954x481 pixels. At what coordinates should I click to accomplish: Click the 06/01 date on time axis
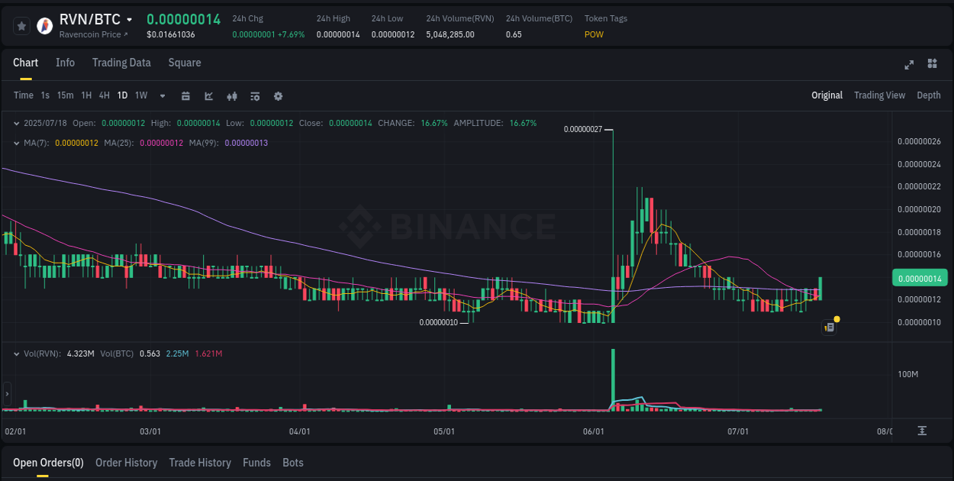coord(594,431)
